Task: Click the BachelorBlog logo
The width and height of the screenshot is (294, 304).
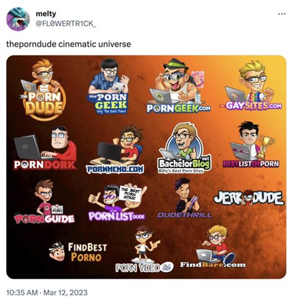Action: 184,148
